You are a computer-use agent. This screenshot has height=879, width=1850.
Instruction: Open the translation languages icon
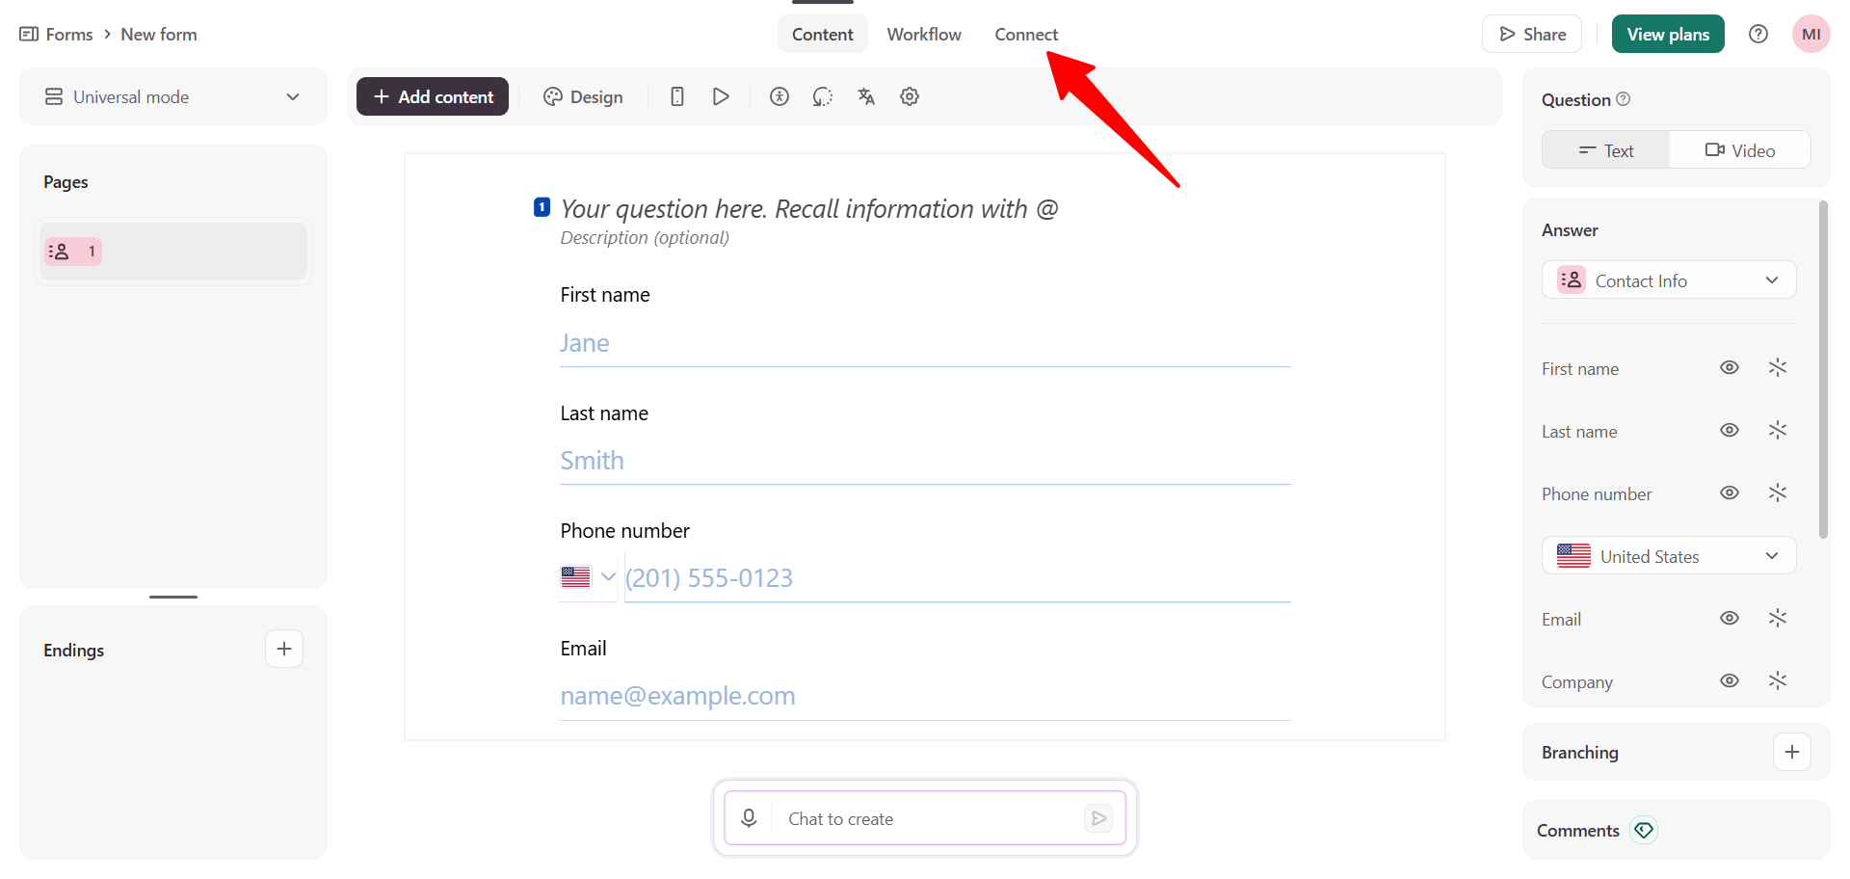(866, 96)
